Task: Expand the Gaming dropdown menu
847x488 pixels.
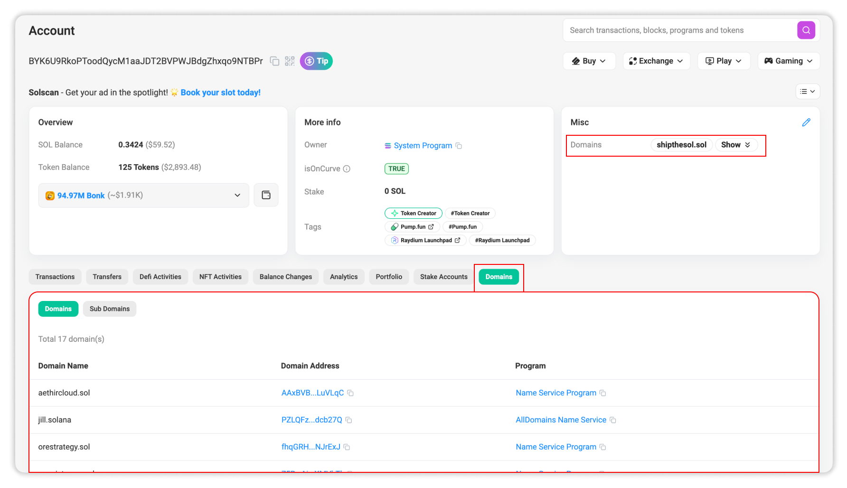Action: (x=788, y=61)
